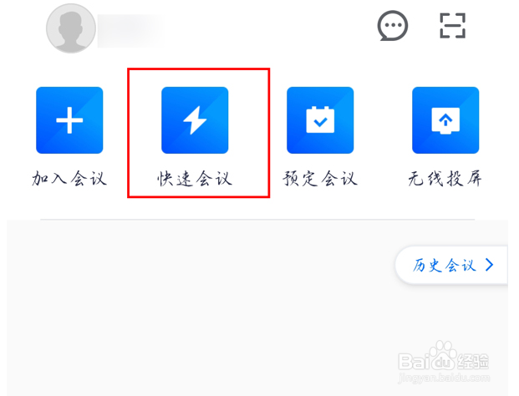Open the user profile avatar
Image resolution: width=519 pixels, height=396 pixels.
point(71,28)
